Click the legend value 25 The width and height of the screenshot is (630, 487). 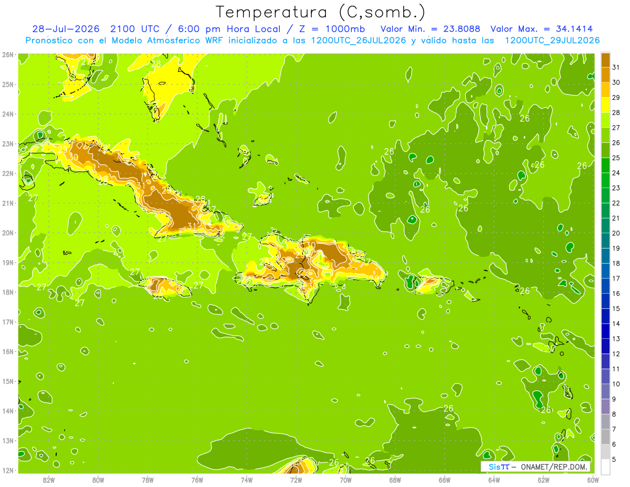coord(616,158)
